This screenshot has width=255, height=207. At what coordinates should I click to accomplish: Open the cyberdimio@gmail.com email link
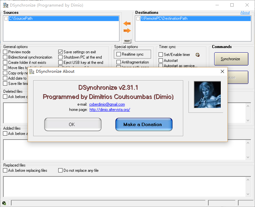pos(107,104)
